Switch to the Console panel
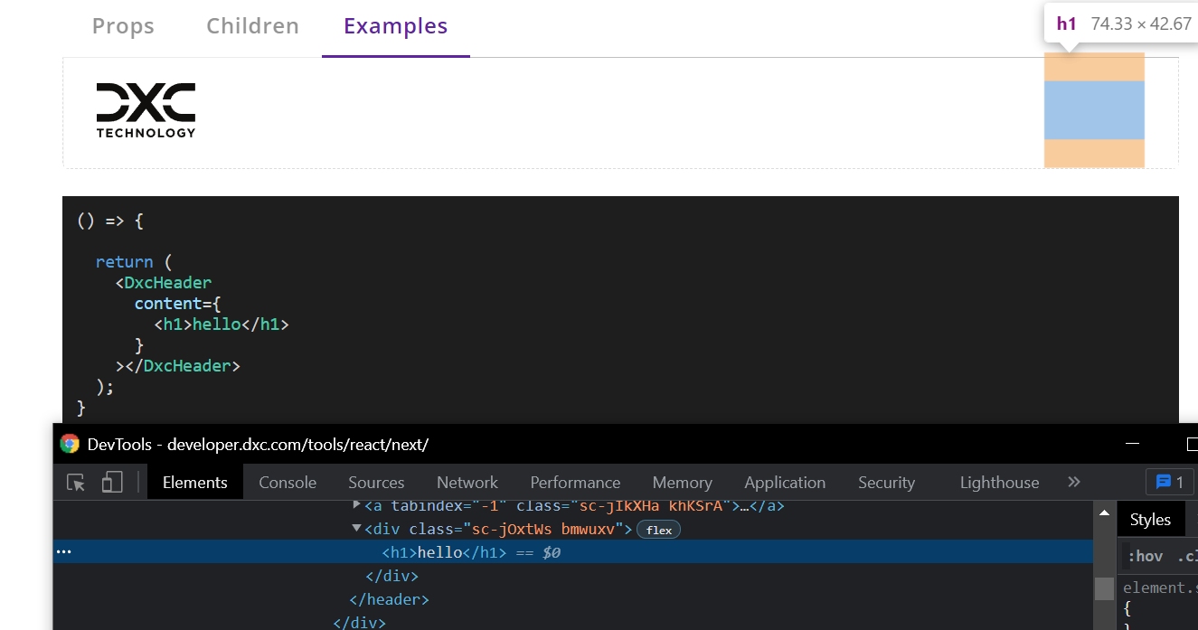 coord(288,483)
